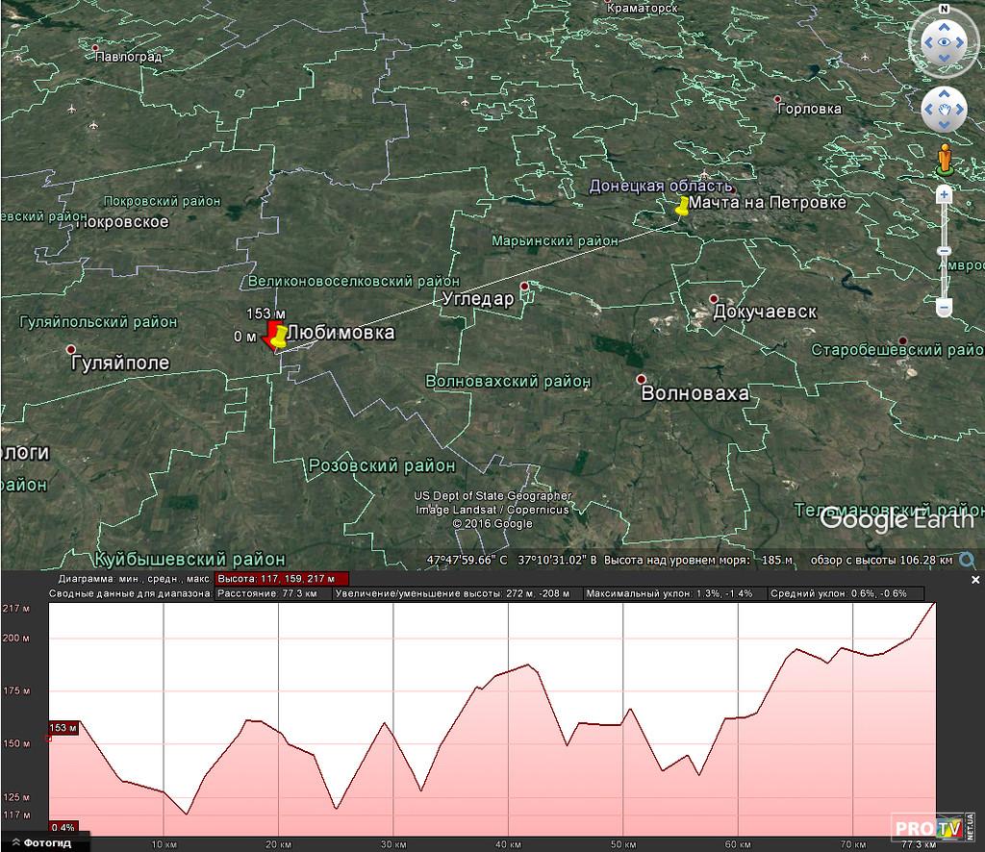
Task: Click the Расстояние 77.3 км summary field
Action: pos(273,594)
